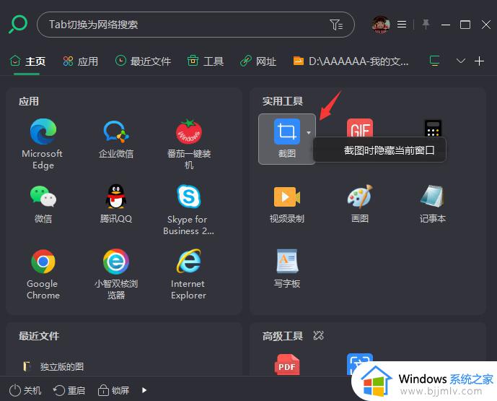The width and height of the screenshot is (497, 401).
Task: Click the 实用工具 section heading
Action: (282, 101)
